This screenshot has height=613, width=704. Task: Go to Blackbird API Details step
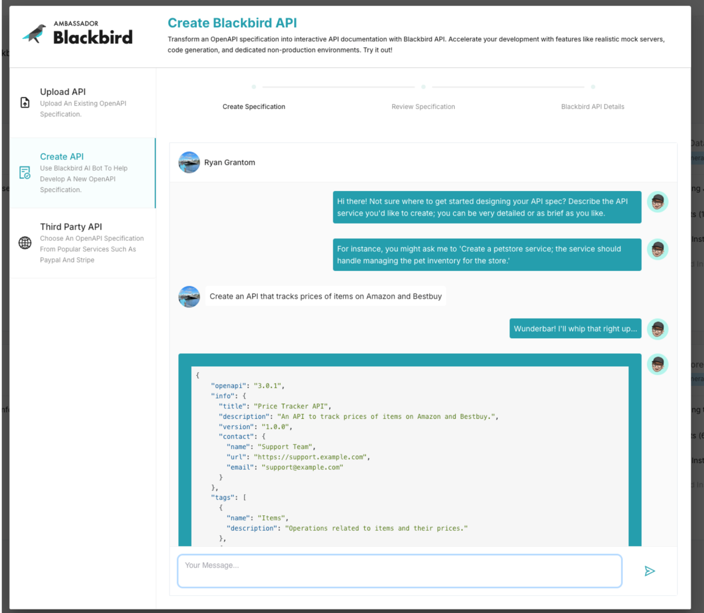pos(593,107)
